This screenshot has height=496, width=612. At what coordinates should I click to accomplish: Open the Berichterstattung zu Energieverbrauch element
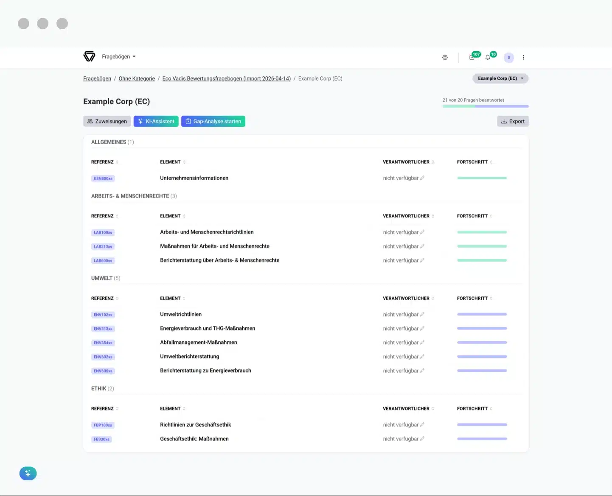tap(206, 371)
